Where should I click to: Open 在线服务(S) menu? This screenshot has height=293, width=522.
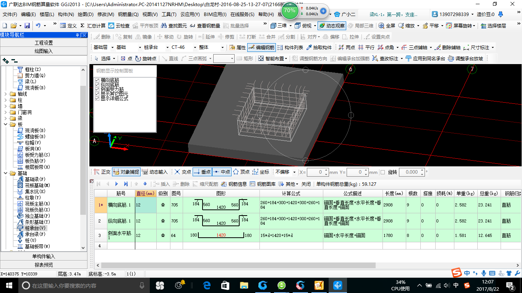(242, 14)
